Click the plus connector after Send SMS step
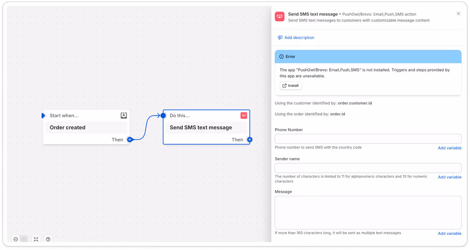Viewport: 470px width, 250px height. (x=250, y=140)
